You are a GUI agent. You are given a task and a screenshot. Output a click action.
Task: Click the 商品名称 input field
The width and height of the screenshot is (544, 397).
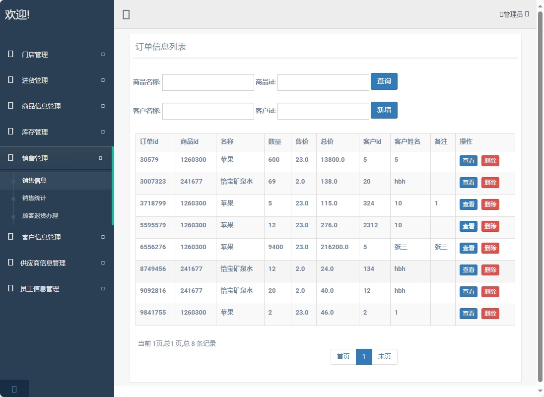click(208, 82)
